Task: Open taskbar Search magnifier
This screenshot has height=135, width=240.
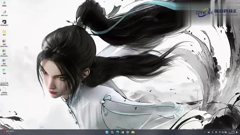Action: tap(112, 132)
